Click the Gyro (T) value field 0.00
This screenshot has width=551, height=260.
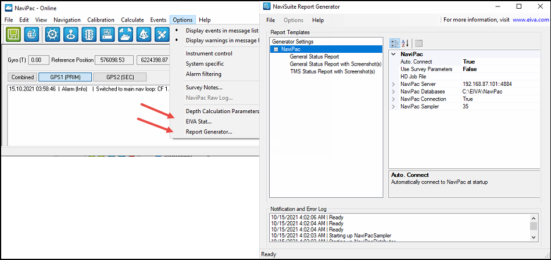(x=39, y=60)
